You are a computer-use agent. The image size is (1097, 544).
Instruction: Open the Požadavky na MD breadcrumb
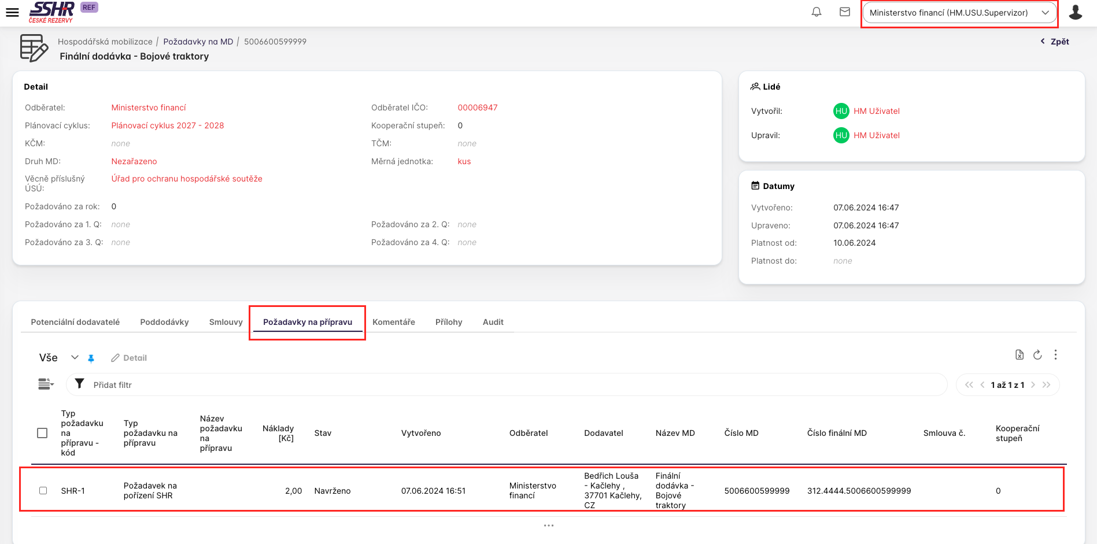[x=198, y=42]
